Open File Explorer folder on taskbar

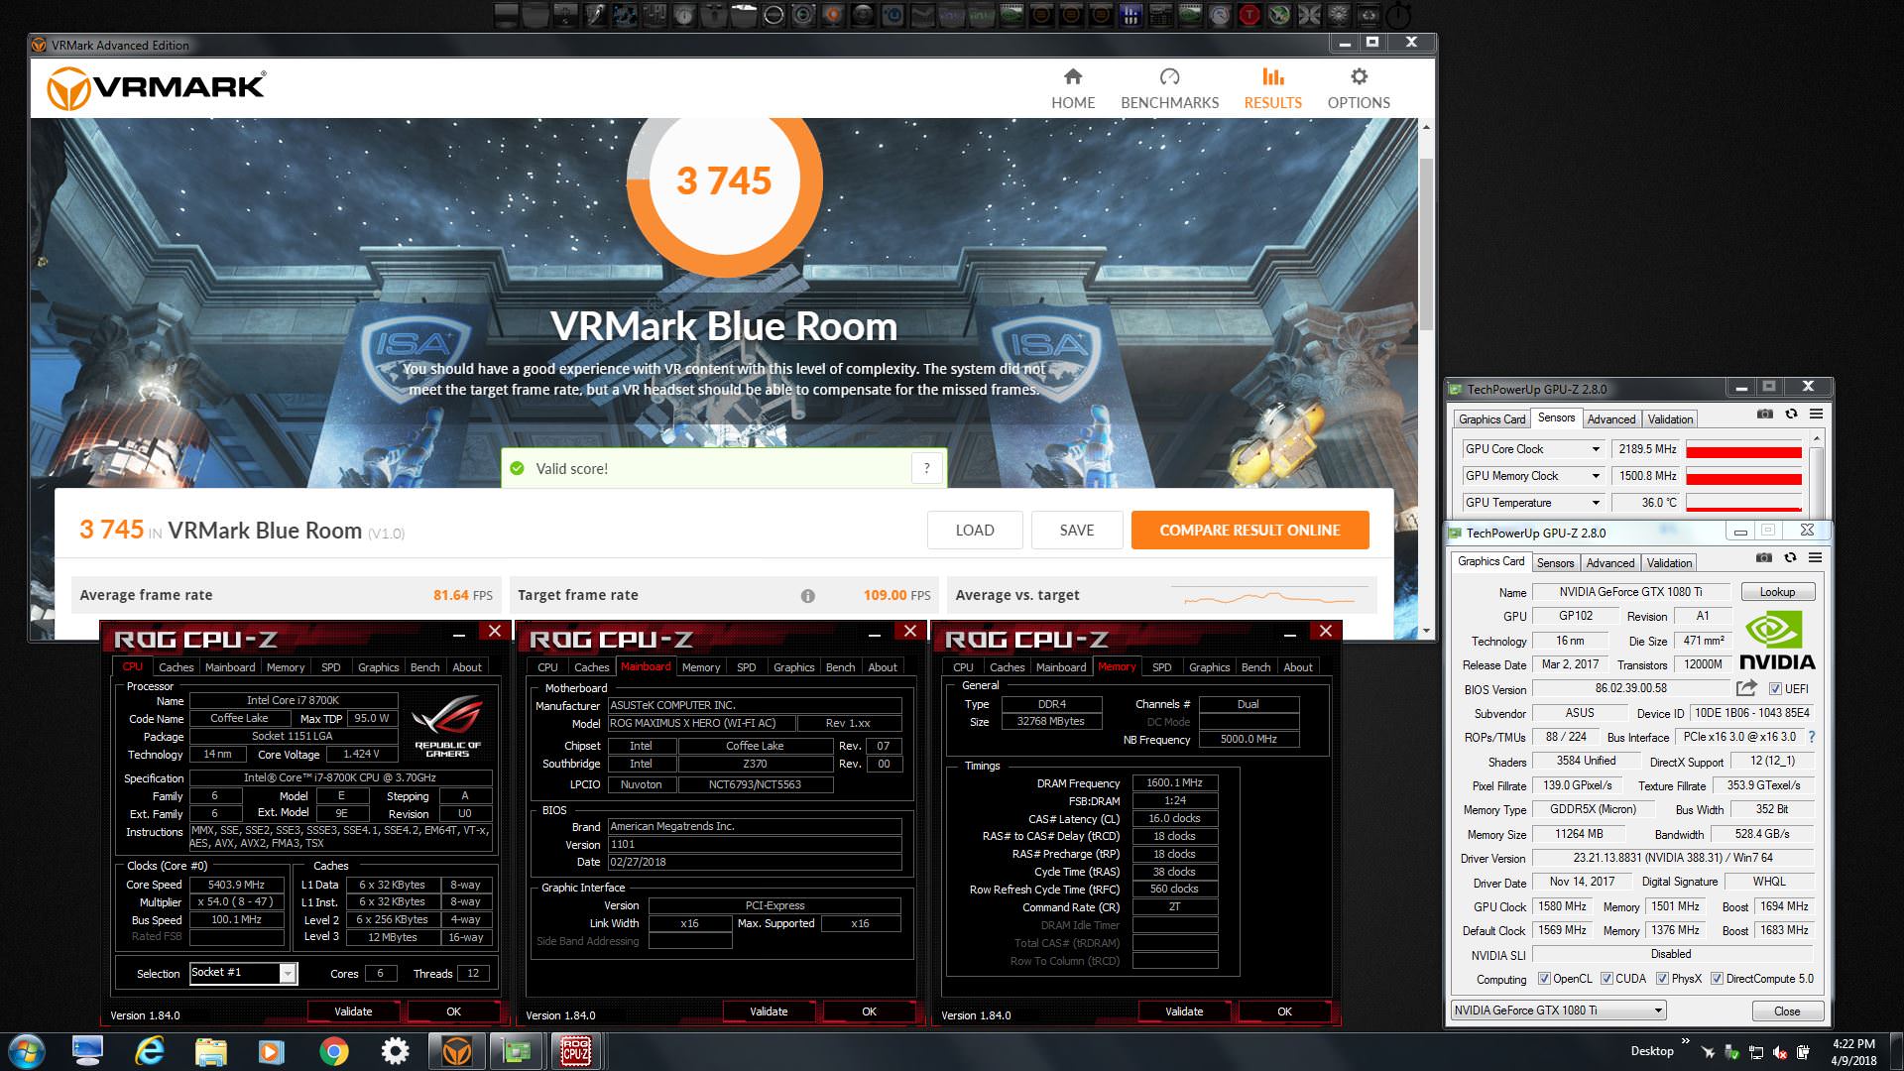coord(211,1051)
